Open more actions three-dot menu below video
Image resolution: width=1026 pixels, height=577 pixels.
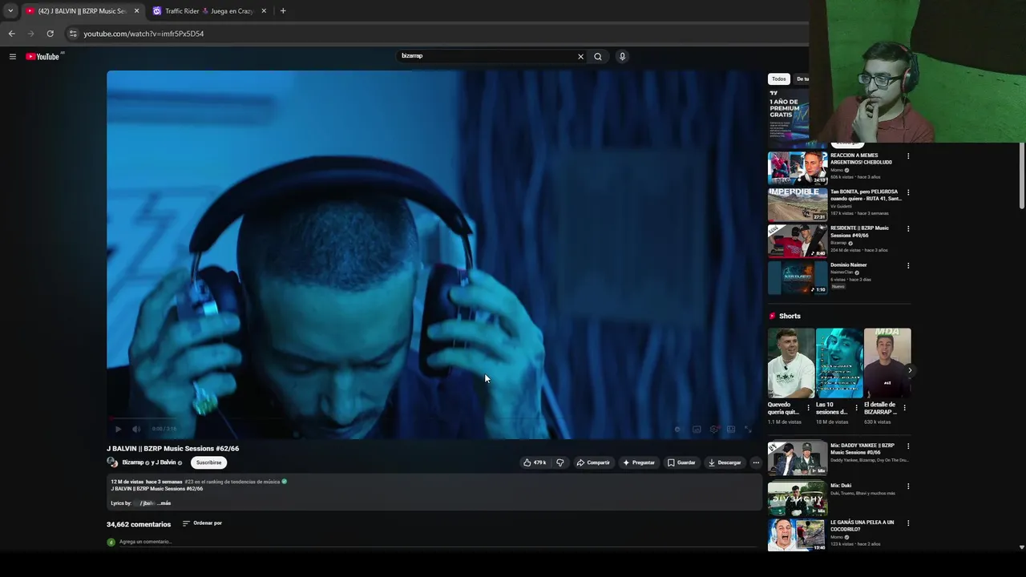pos(756,462)
